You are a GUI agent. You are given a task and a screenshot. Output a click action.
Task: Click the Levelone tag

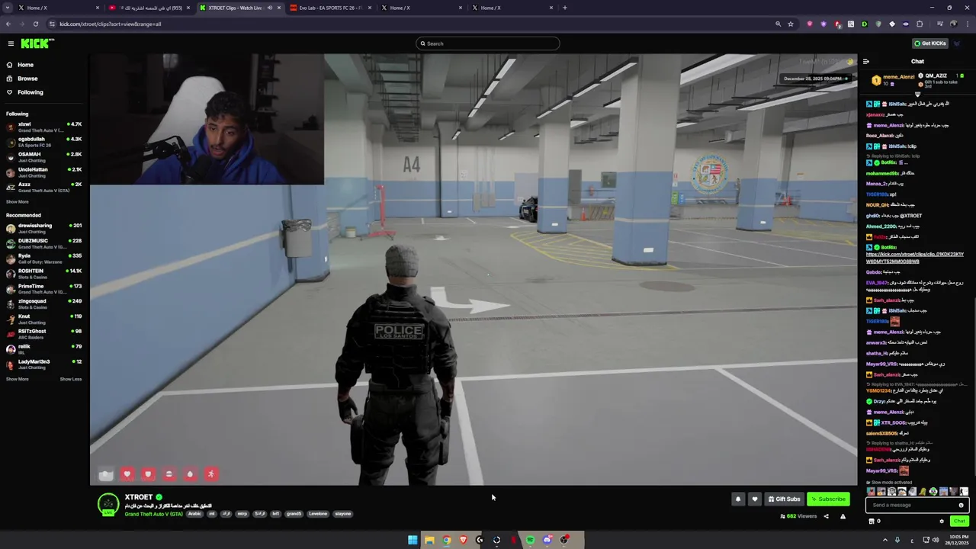click(318, 514)
